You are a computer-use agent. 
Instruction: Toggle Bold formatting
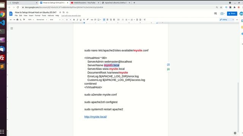74,20
